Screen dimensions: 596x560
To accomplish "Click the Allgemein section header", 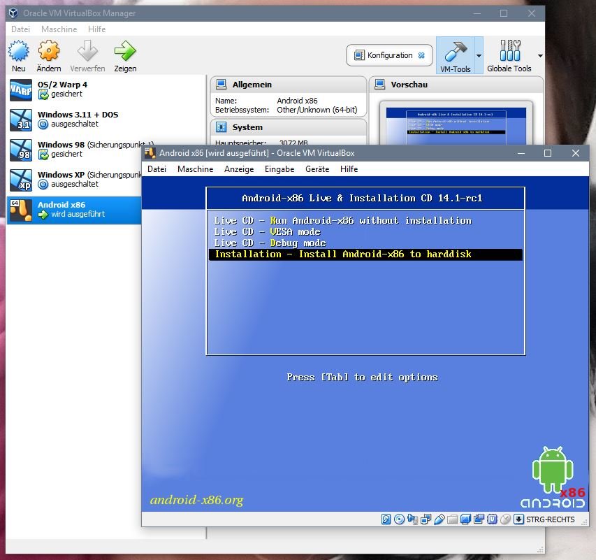I will [x=289, y=85].
